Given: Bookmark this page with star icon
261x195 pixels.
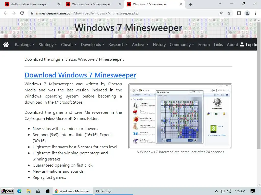Looking at the screenshot, I should (x=229, y=13).
